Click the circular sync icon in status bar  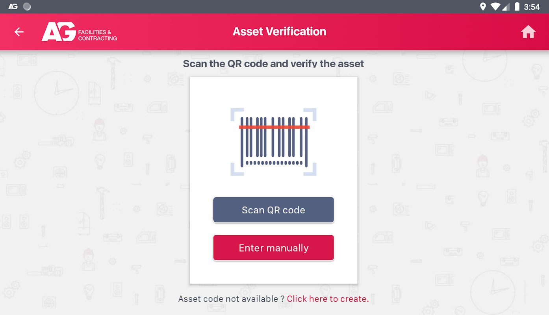[27, 7]
